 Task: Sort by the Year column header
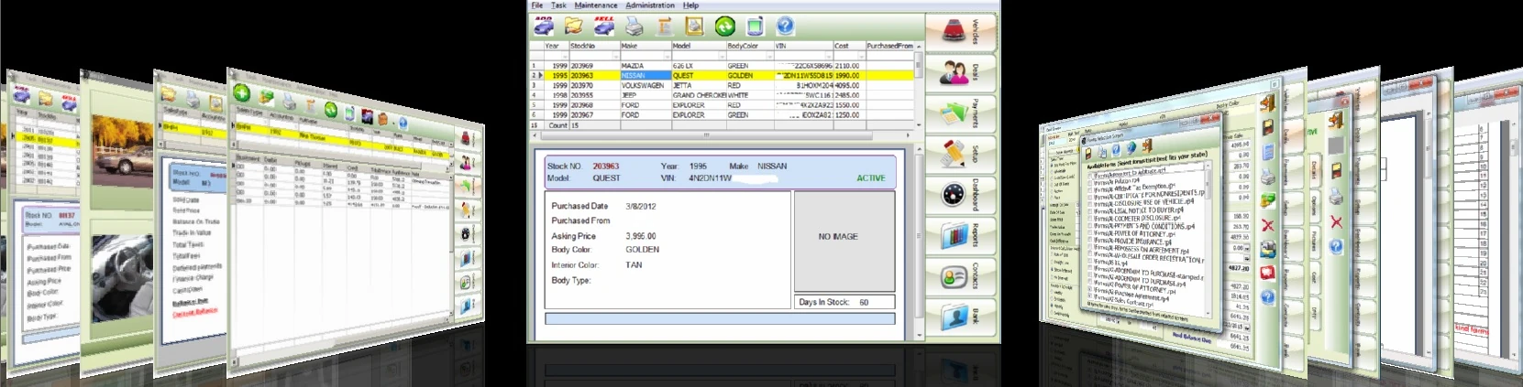coord(556,46)
